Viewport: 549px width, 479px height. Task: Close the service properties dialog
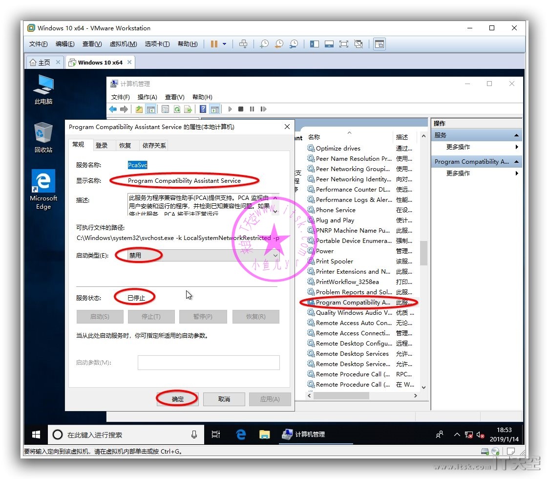287,127
